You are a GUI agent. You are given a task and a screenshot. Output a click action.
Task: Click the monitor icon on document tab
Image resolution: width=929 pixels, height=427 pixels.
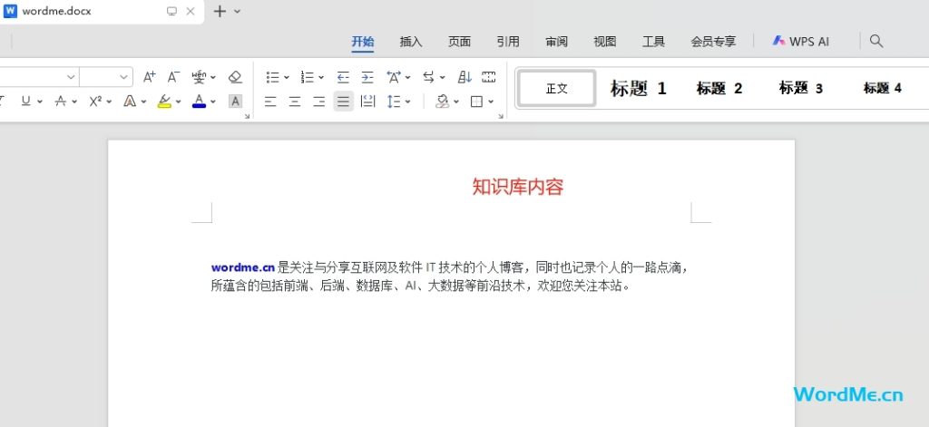click(x=171, y=11)
